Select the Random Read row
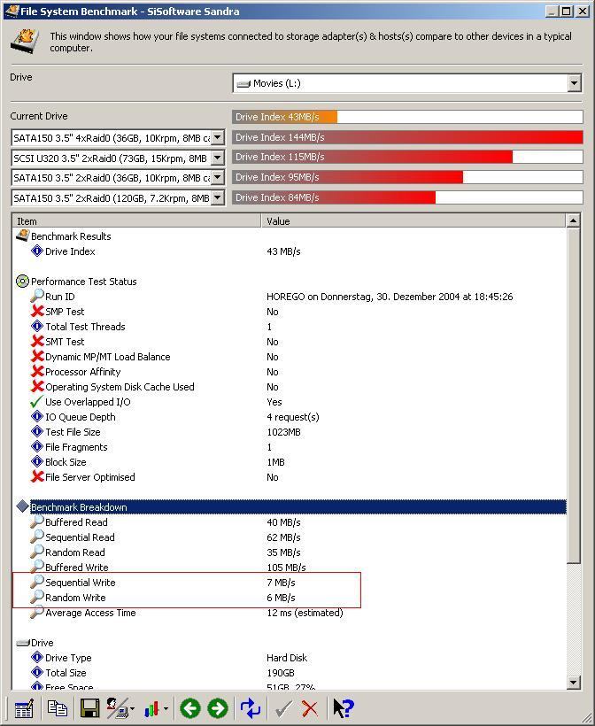Image resolution: width=595 pixels, height=726 pixels. coord(290,552)
